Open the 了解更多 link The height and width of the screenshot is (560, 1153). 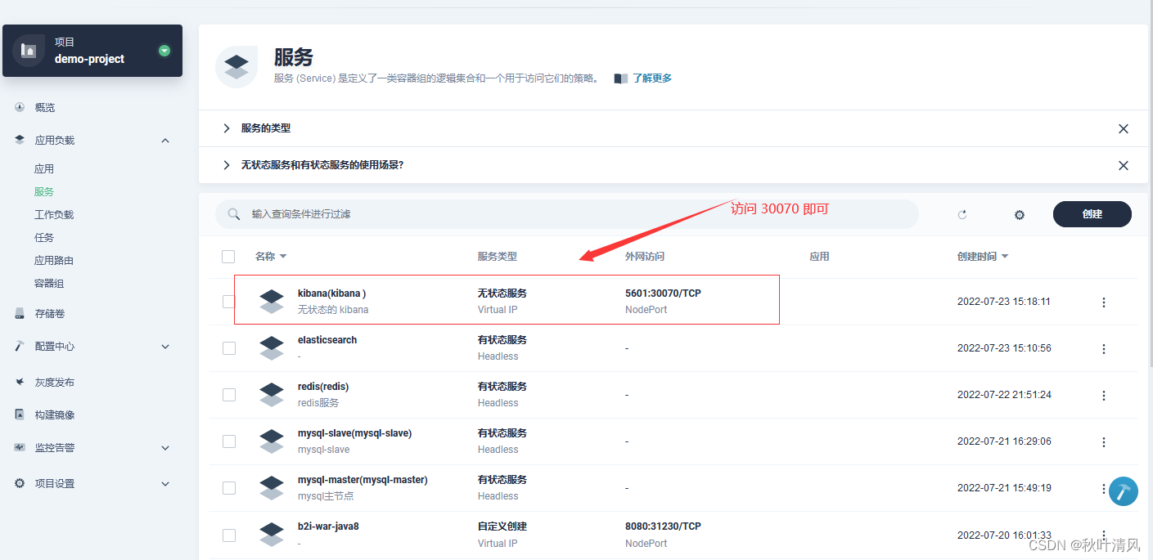pyautogui.click(x=651, y=78)
